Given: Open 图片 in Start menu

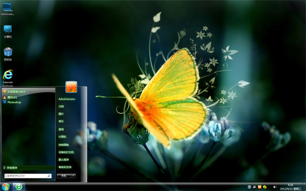Looking at the screenshot, I should [61, 114].
